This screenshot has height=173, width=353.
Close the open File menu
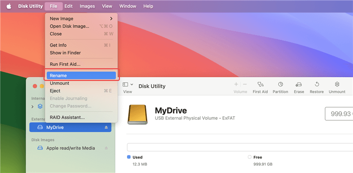pyautogui.click(x=53, y=6)
